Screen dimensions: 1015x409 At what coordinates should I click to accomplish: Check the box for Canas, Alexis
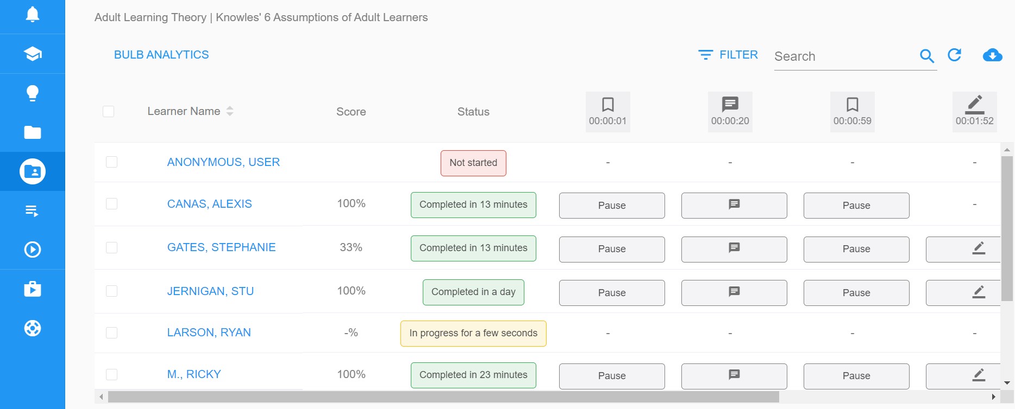tap(112, 204)
